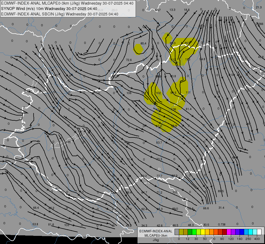The height and width of the screenshot is (244, 265).
Task: Click the legend scale value 90
Action: pyautogui.click(x=222, y=239)
